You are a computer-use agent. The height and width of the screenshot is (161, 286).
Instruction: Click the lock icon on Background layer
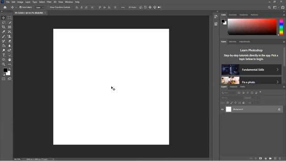click(x=279, y=109)
